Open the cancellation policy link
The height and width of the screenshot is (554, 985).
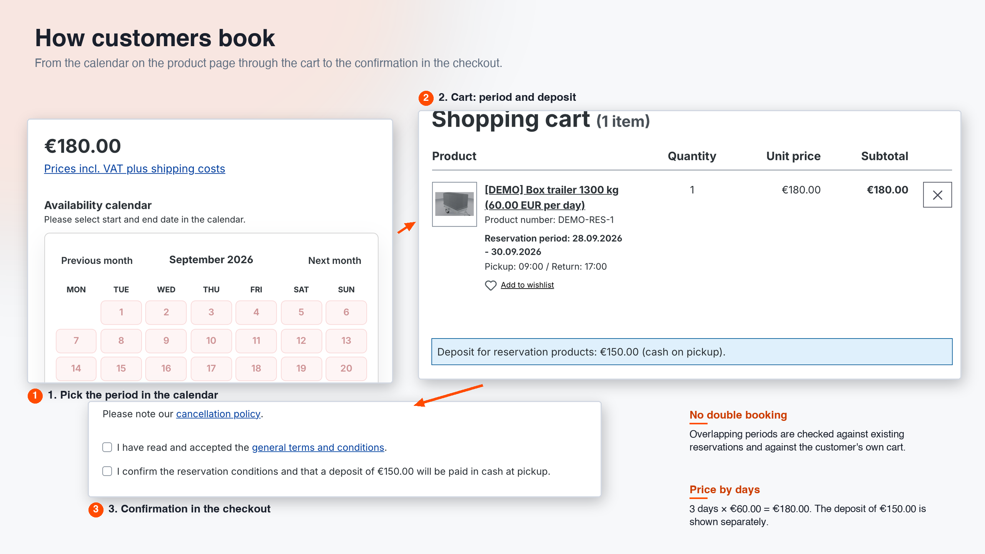coord(218,414)
